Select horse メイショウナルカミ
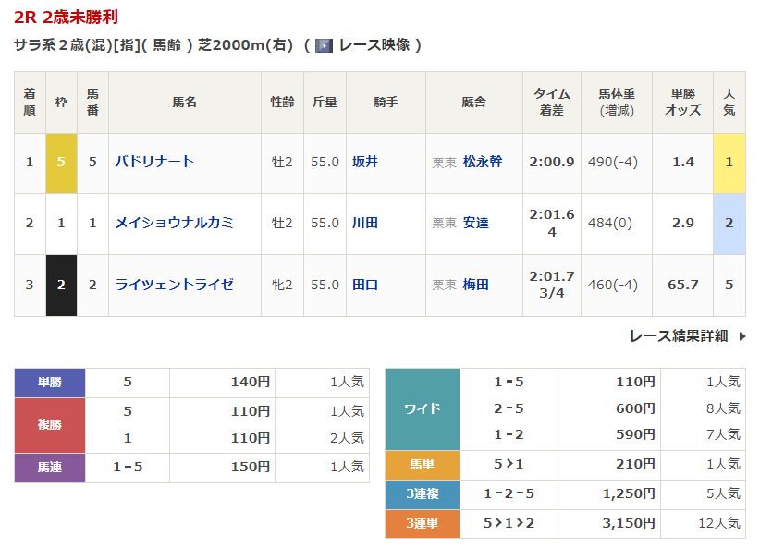 (174, 223)
